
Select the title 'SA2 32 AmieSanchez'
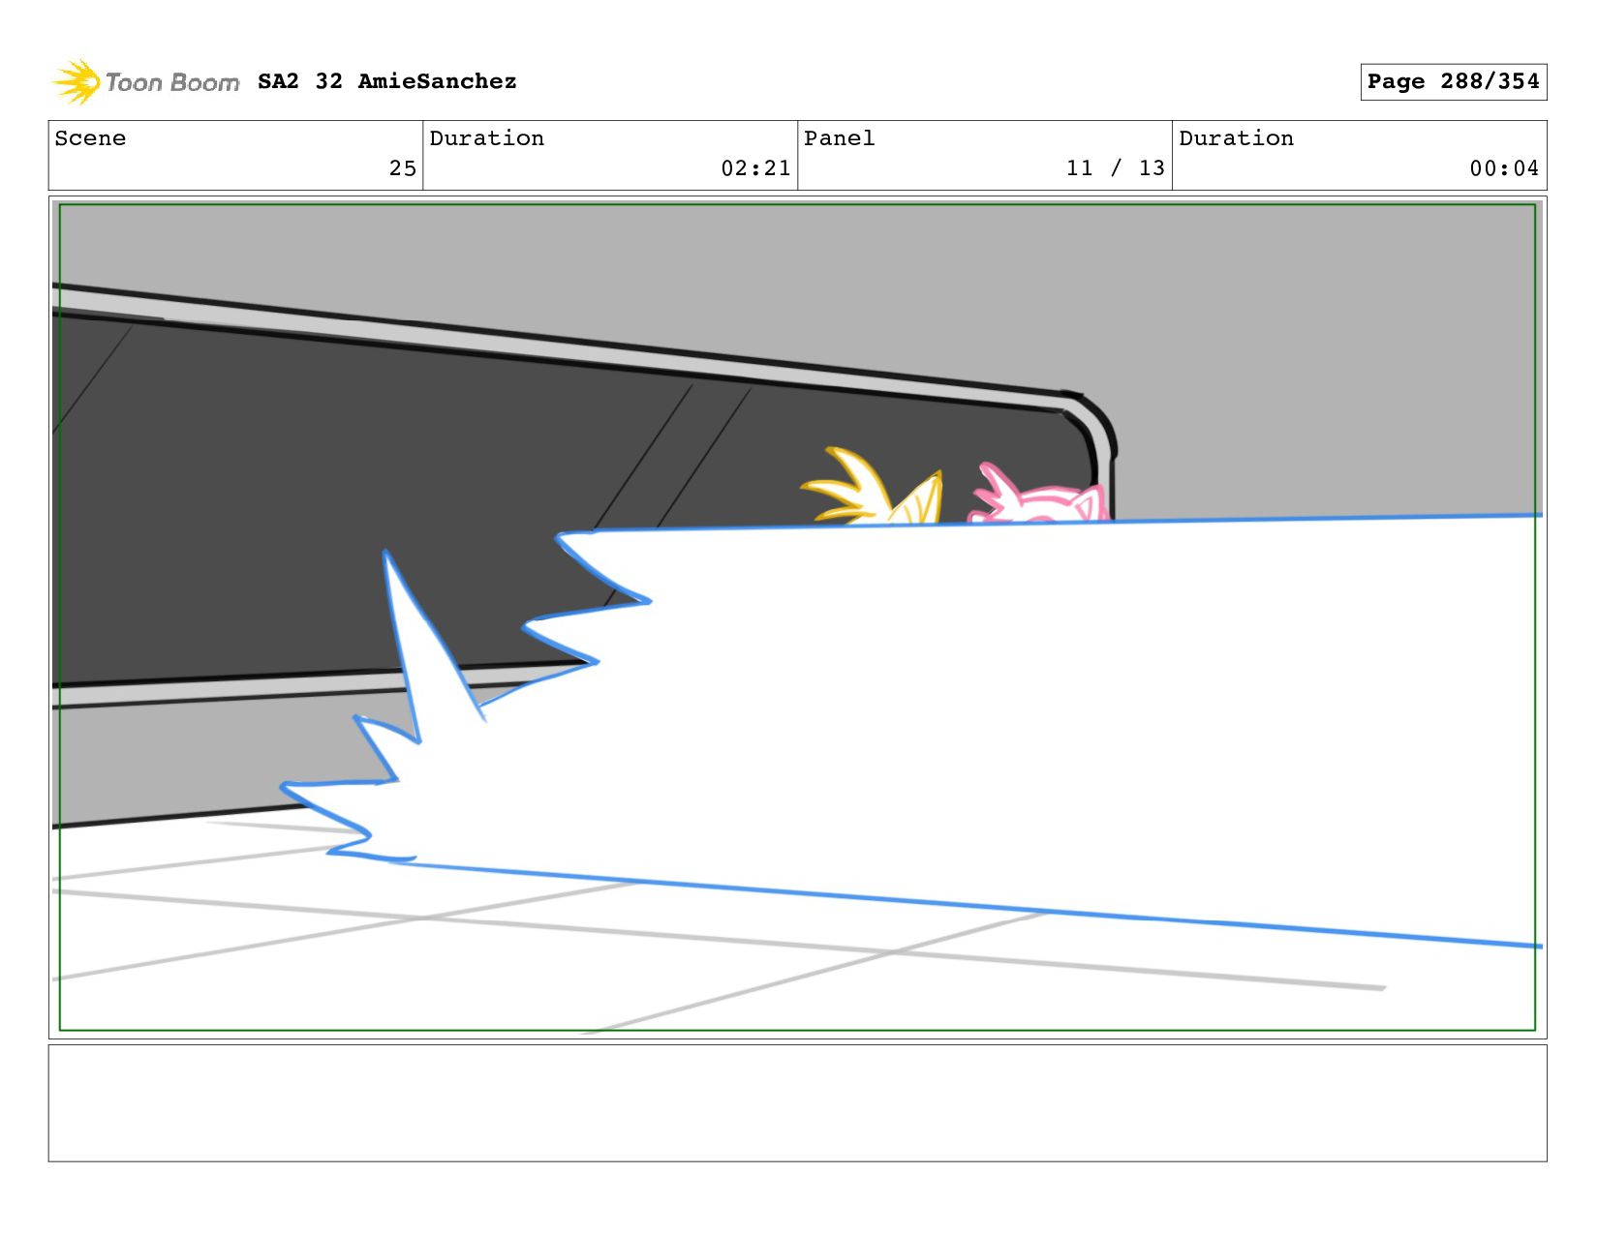pos(387,81)
